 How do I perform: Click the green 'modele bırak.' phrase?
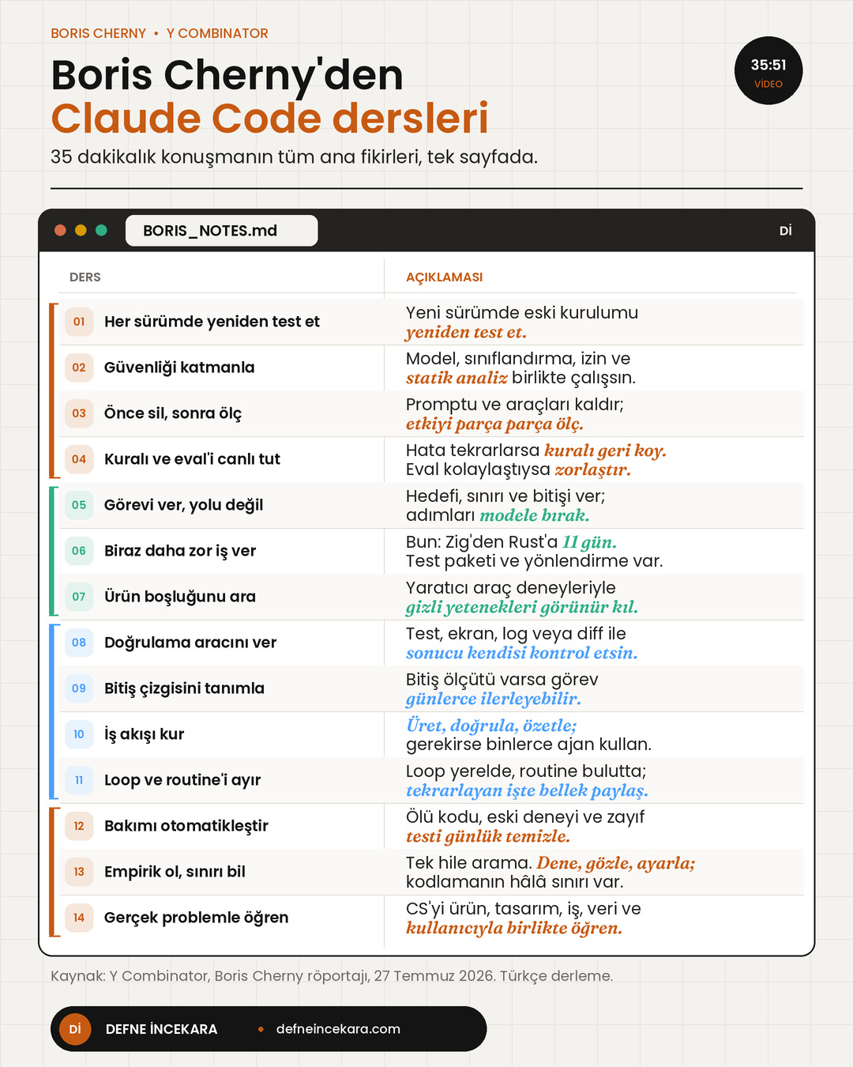[x=535, y=516]
